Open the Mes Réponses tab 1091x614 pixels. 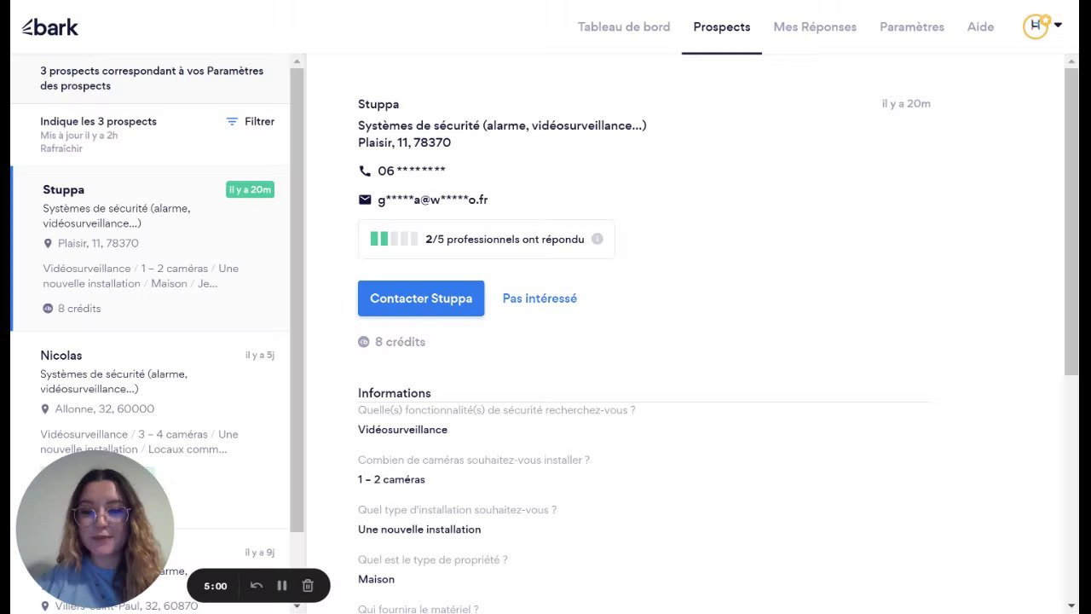(x=815, y=27)
